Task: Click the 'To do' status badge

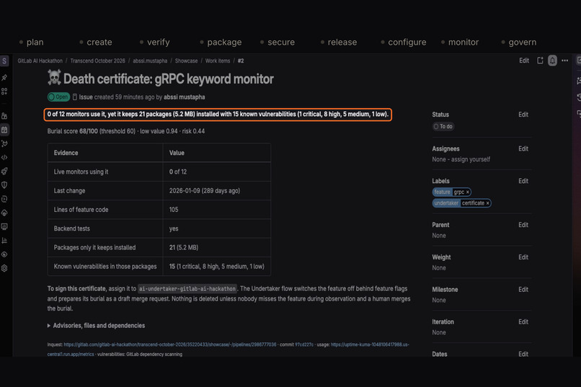Action: coord(443,126)
